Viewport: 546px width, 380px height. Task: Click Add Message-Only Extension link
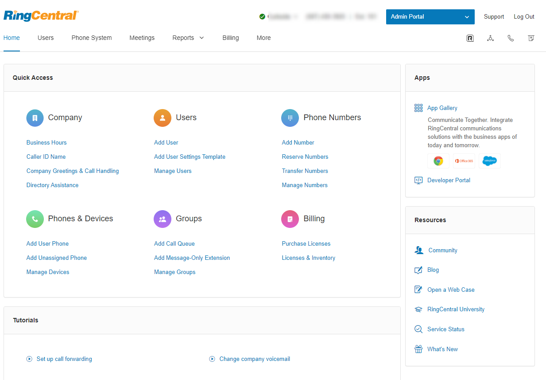192,258
